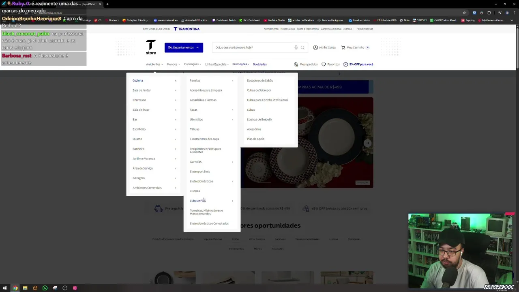Click the Novidades link
Viewport: 519px width, 292px height.
point(259,64)
